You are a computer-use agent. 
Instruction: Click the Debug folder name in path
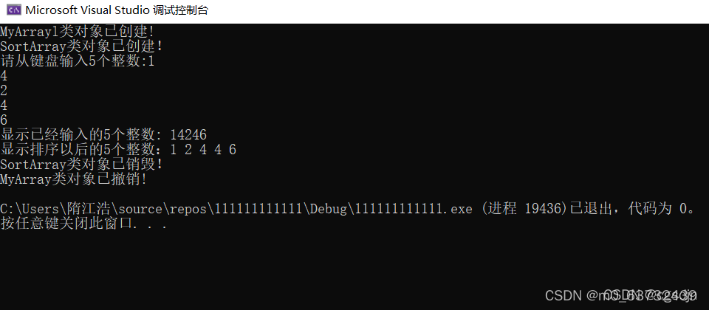329,209
